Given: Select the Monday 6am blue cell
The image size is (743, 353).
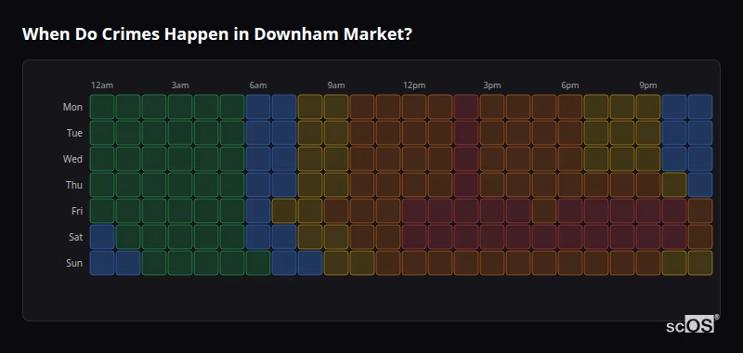Looking at the screenshot, I should 258,107.
